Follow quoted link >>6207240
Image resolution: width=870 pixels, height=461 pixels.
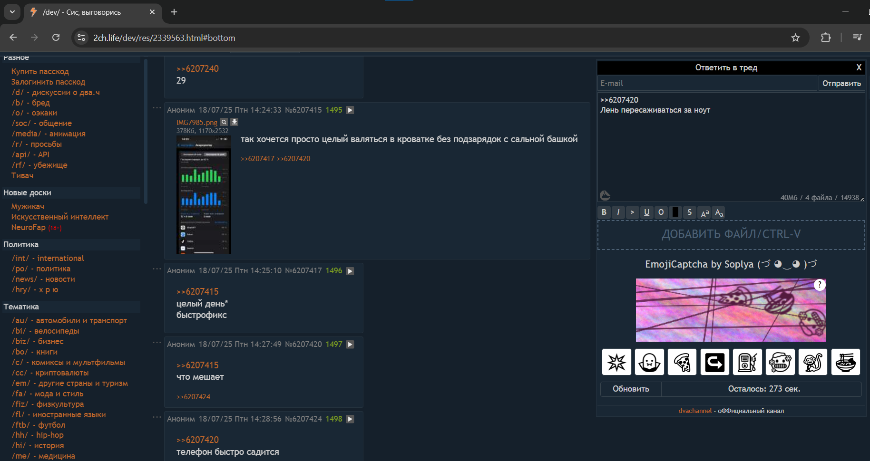point(197,68)
